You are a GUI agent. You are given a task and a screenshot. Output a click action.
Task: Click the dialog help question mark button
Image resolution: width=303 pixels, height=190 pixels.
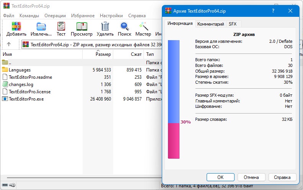tap(273, 11)
